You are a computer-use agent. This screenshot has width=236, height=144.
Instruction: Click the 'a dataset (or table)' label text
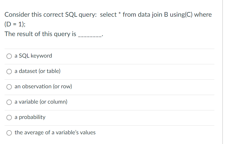[38, 71]
